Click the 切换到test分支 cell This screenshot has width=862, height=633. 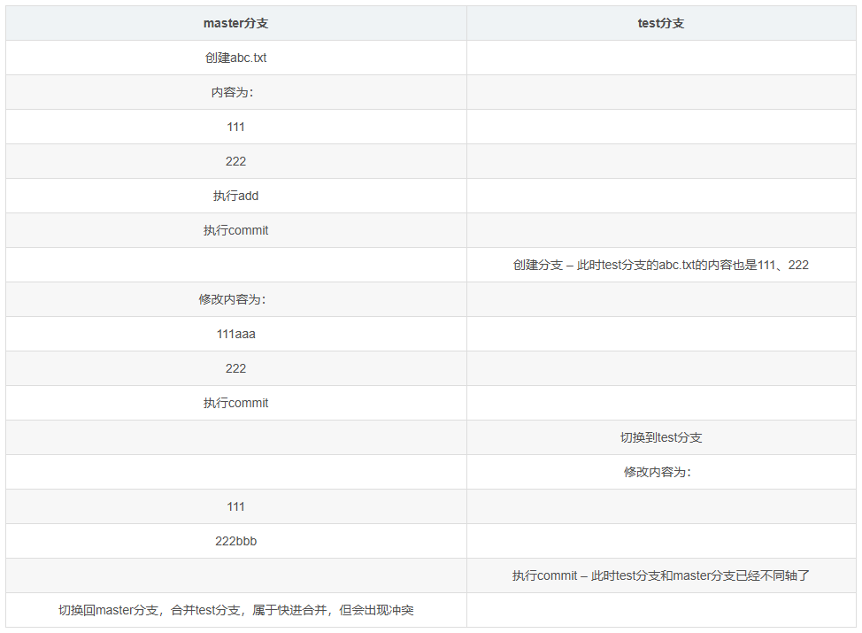660,437
